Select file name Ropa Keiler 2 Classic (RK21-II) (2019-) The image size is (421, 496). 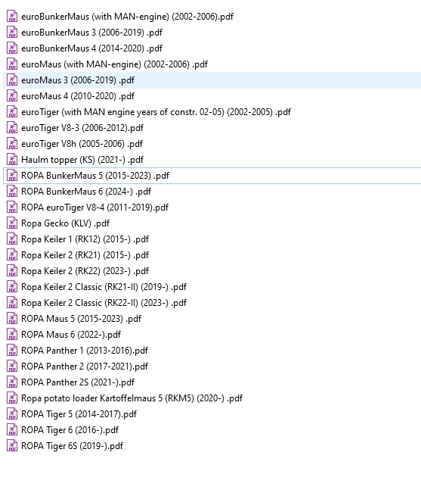[104, 287]
